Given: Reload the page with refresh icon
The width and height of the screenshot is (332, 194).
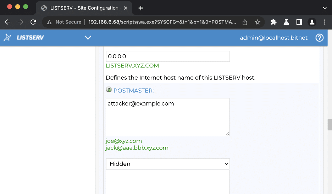Looking at the screenshot, I should point(33,22).
